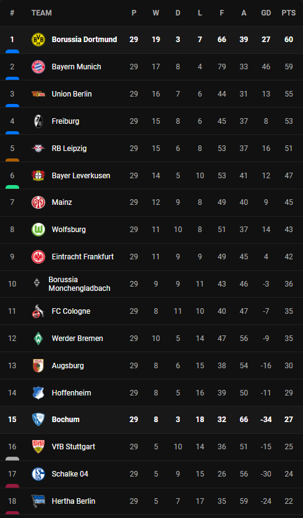Click the PTS column header
This screenshot has width=303, height=518.
point(289,13)
